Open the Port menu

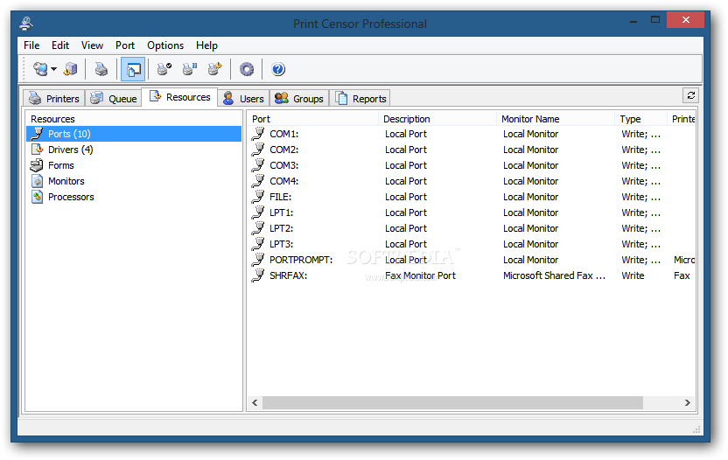click(125, 45)
